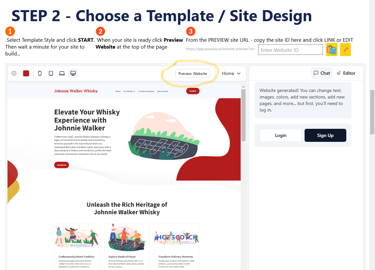Click red Contact button in preview header

point(193,91)
